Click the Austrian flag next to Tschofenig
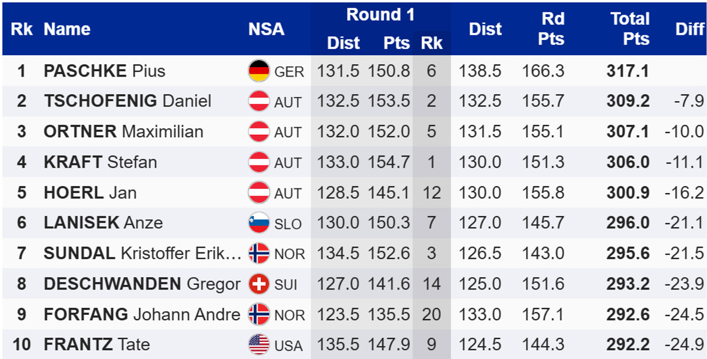 click(x=259, y=101)
